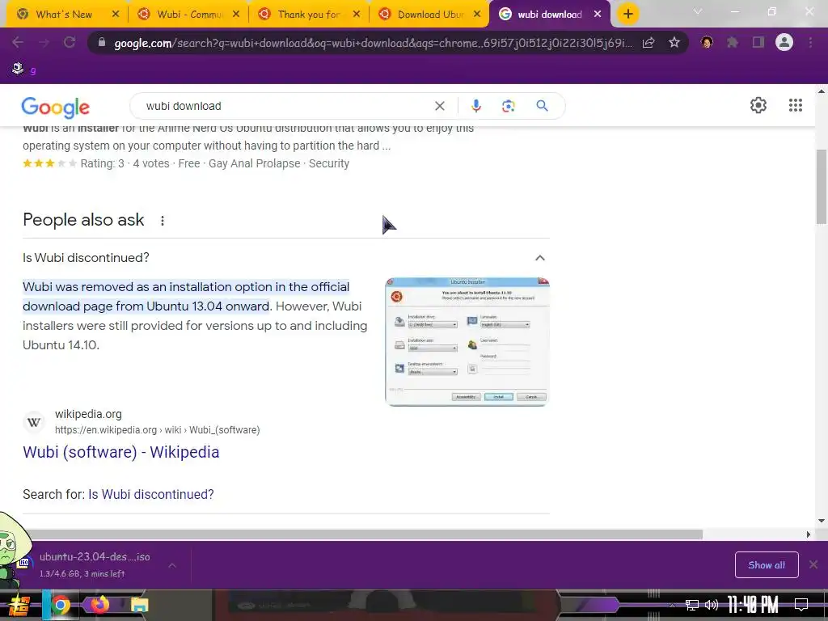Image resolution: width=828 pixels, height=621 pixels.
Task: Open People also ask options menu
Action: tap(163, 221)
